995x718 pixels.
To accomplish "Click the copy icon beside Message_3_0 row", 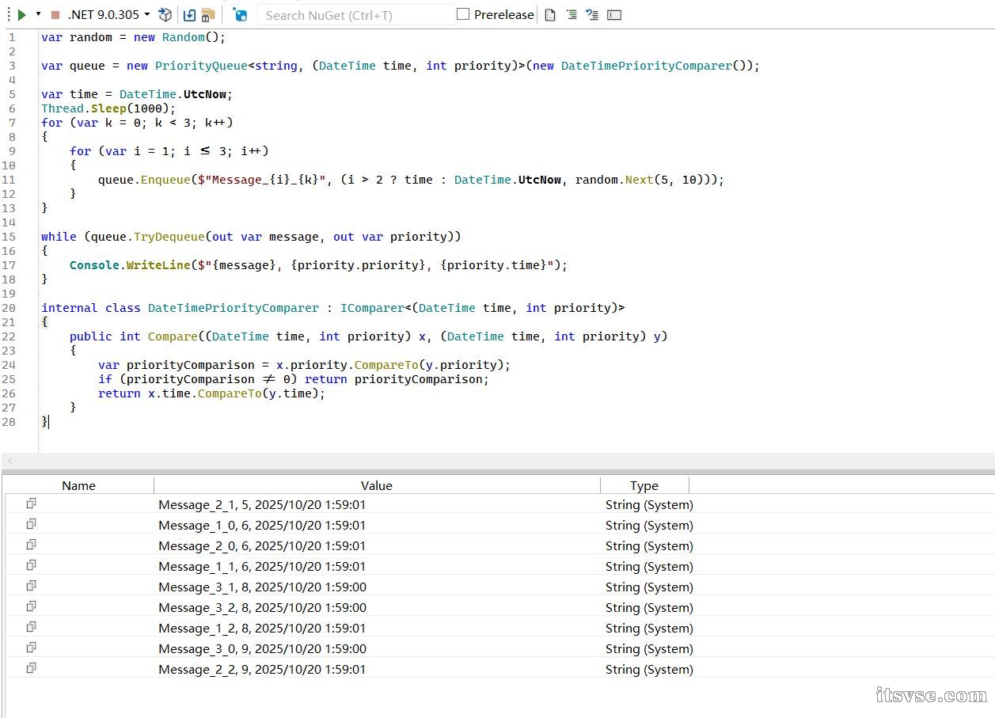I will click(x=32, y=648).
